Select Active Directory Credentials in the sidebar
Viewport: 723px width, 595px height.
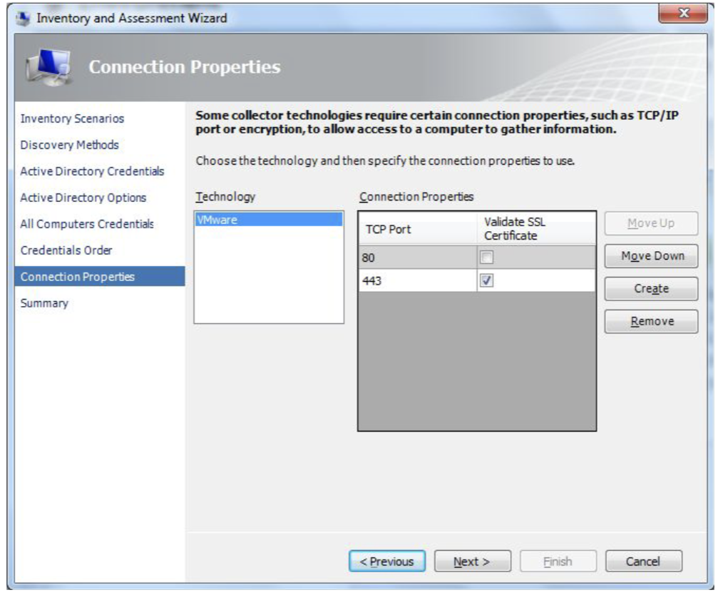(92, 171)
